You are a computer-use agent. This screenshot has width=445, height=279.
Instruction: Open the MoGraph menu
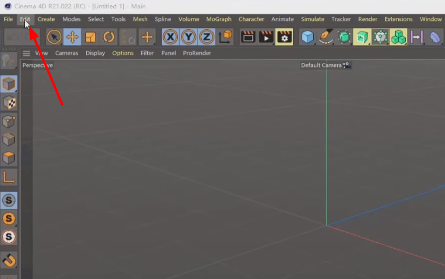[x=219, y=19]
